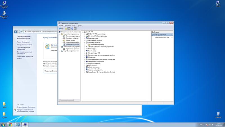Expand the Службы и приложения tree node
The height and width of the screenshot is (127, 225).
click(x=60, y=51)
